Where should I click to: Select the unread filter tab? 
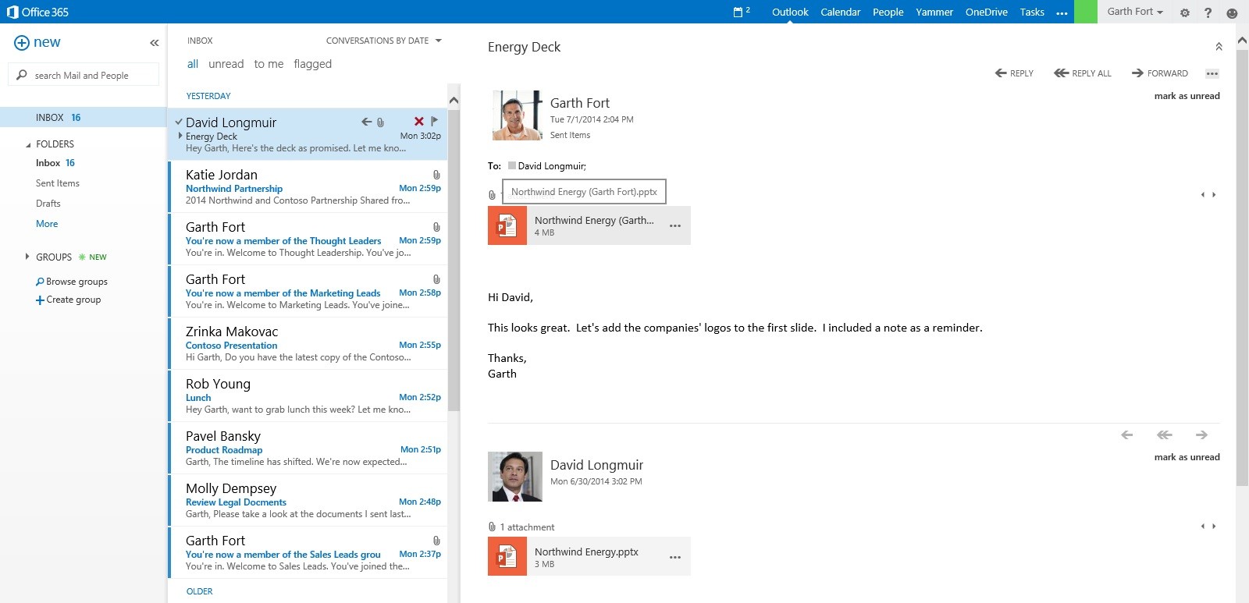click(x=226, y=64)
